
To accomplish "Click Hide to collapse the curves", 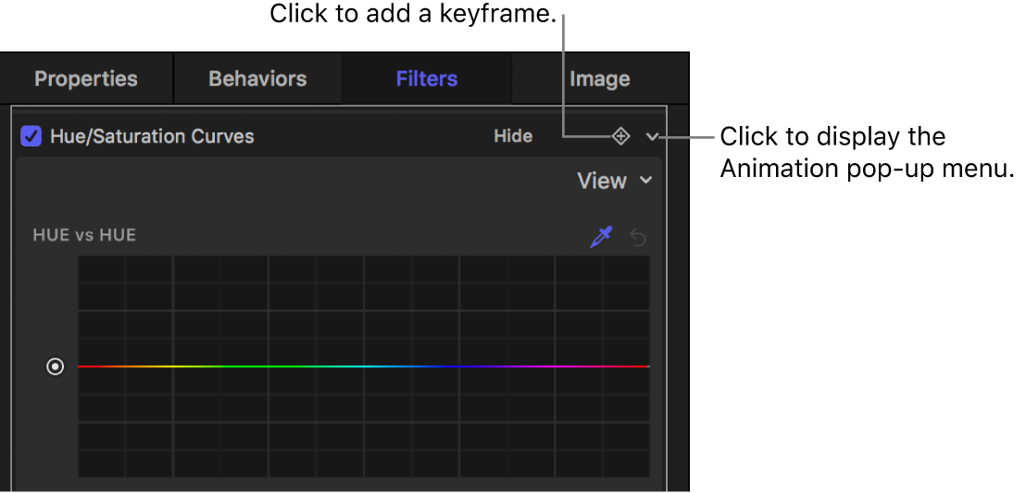I will [x=512, y=137].
